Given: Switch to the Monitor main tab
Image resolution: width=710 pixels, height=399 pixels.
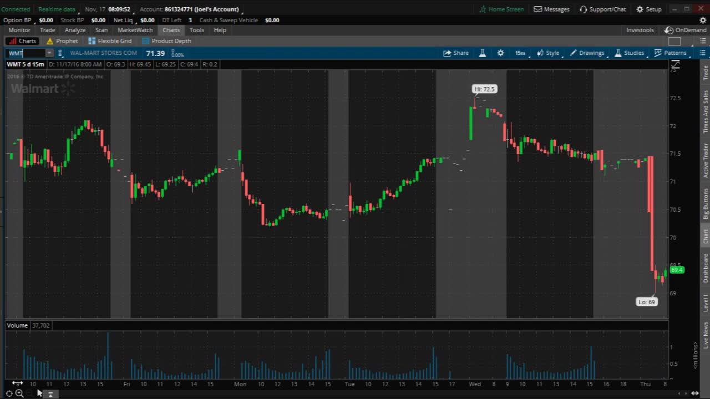Looking at the screenshot, I should (x=19, y=30).
